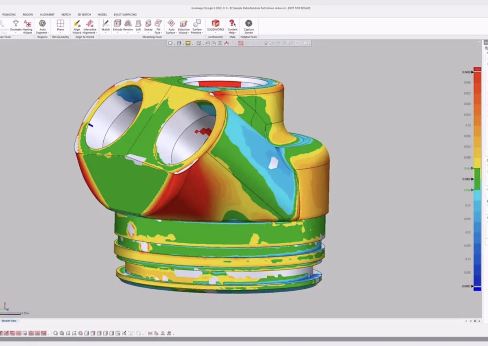
Task: Click the red deviation patch inside the right bore
Action: (203, 131)
